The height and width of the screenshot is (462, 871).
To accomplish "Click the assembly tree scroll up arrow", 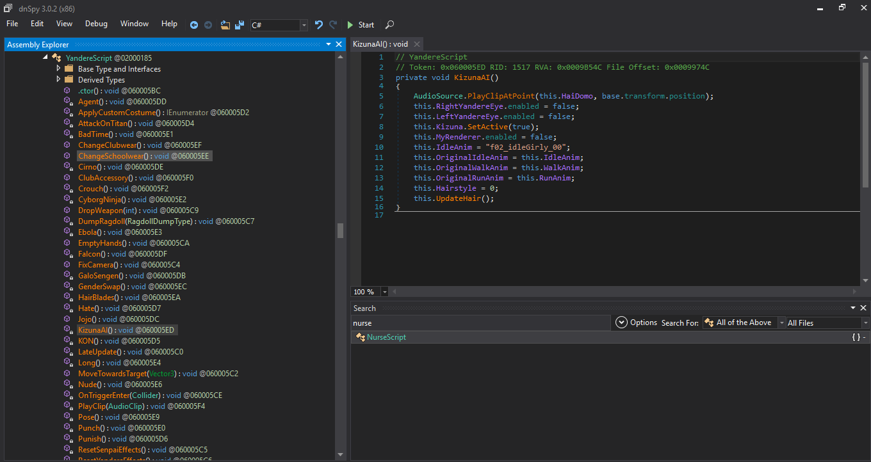I will 341,56.
